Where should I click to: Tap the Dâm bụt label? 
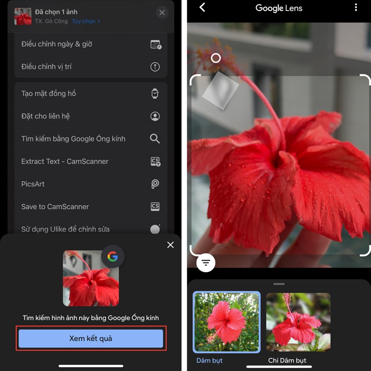[210, 360]
